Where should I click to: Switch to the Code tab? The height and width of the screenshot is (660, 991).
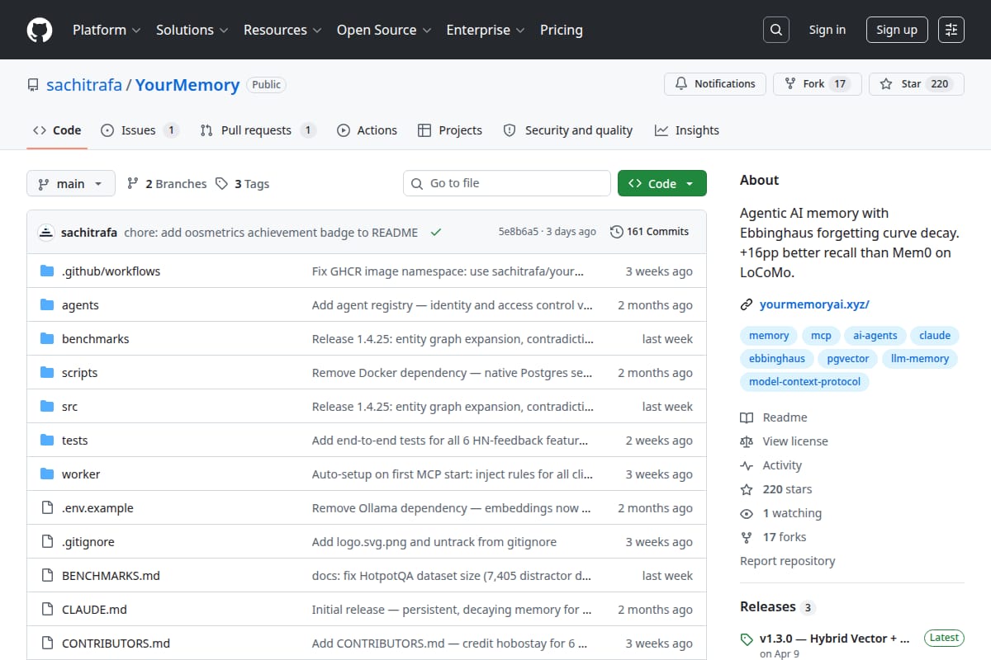(x=57, y=130)
